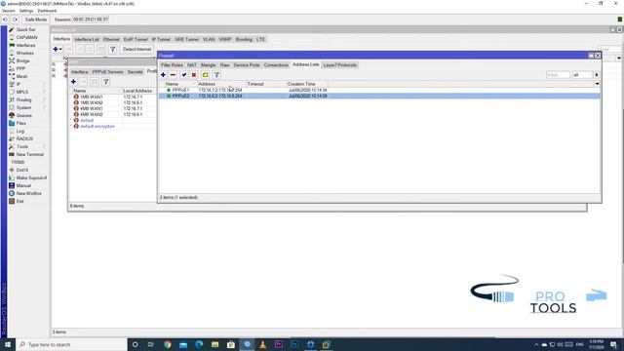Switch to the Raw tab

[x=225, y=65]
